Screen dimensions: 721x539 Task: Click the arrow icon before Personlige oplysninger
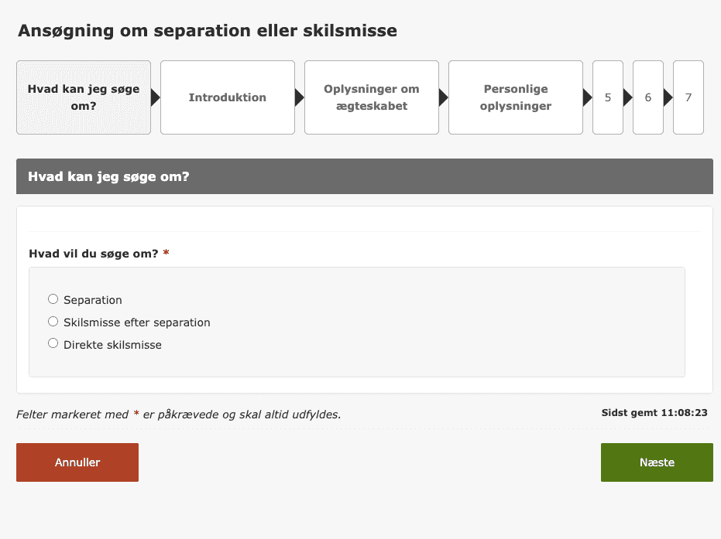[x=443, y=97]
